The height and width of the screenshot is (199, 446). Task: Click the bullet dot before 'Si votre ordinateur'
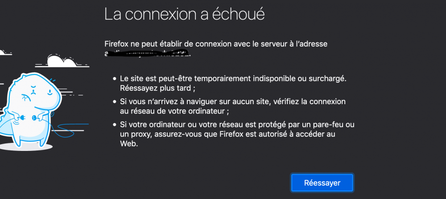coord(115,124)
